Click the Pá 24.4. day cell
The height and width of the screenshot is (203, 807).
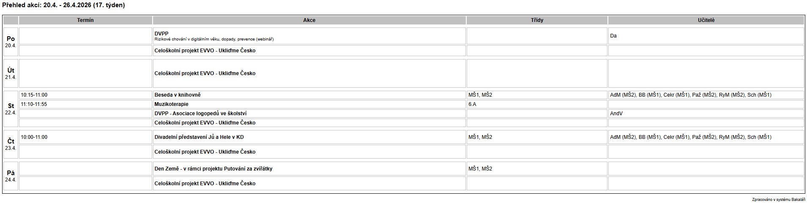(11, 176)
